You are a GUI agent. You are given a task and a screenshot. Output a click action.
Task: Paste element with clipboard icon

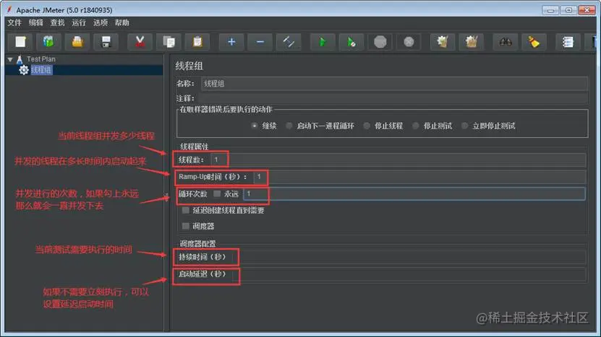coord(197,42)
